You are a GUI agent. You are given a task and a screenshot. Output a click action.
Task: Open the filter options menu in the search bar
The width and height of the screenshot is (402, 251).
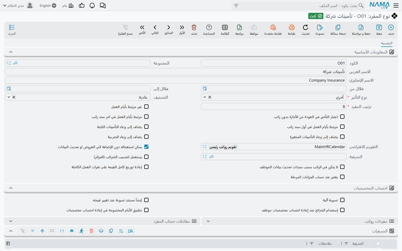point(236,6)
